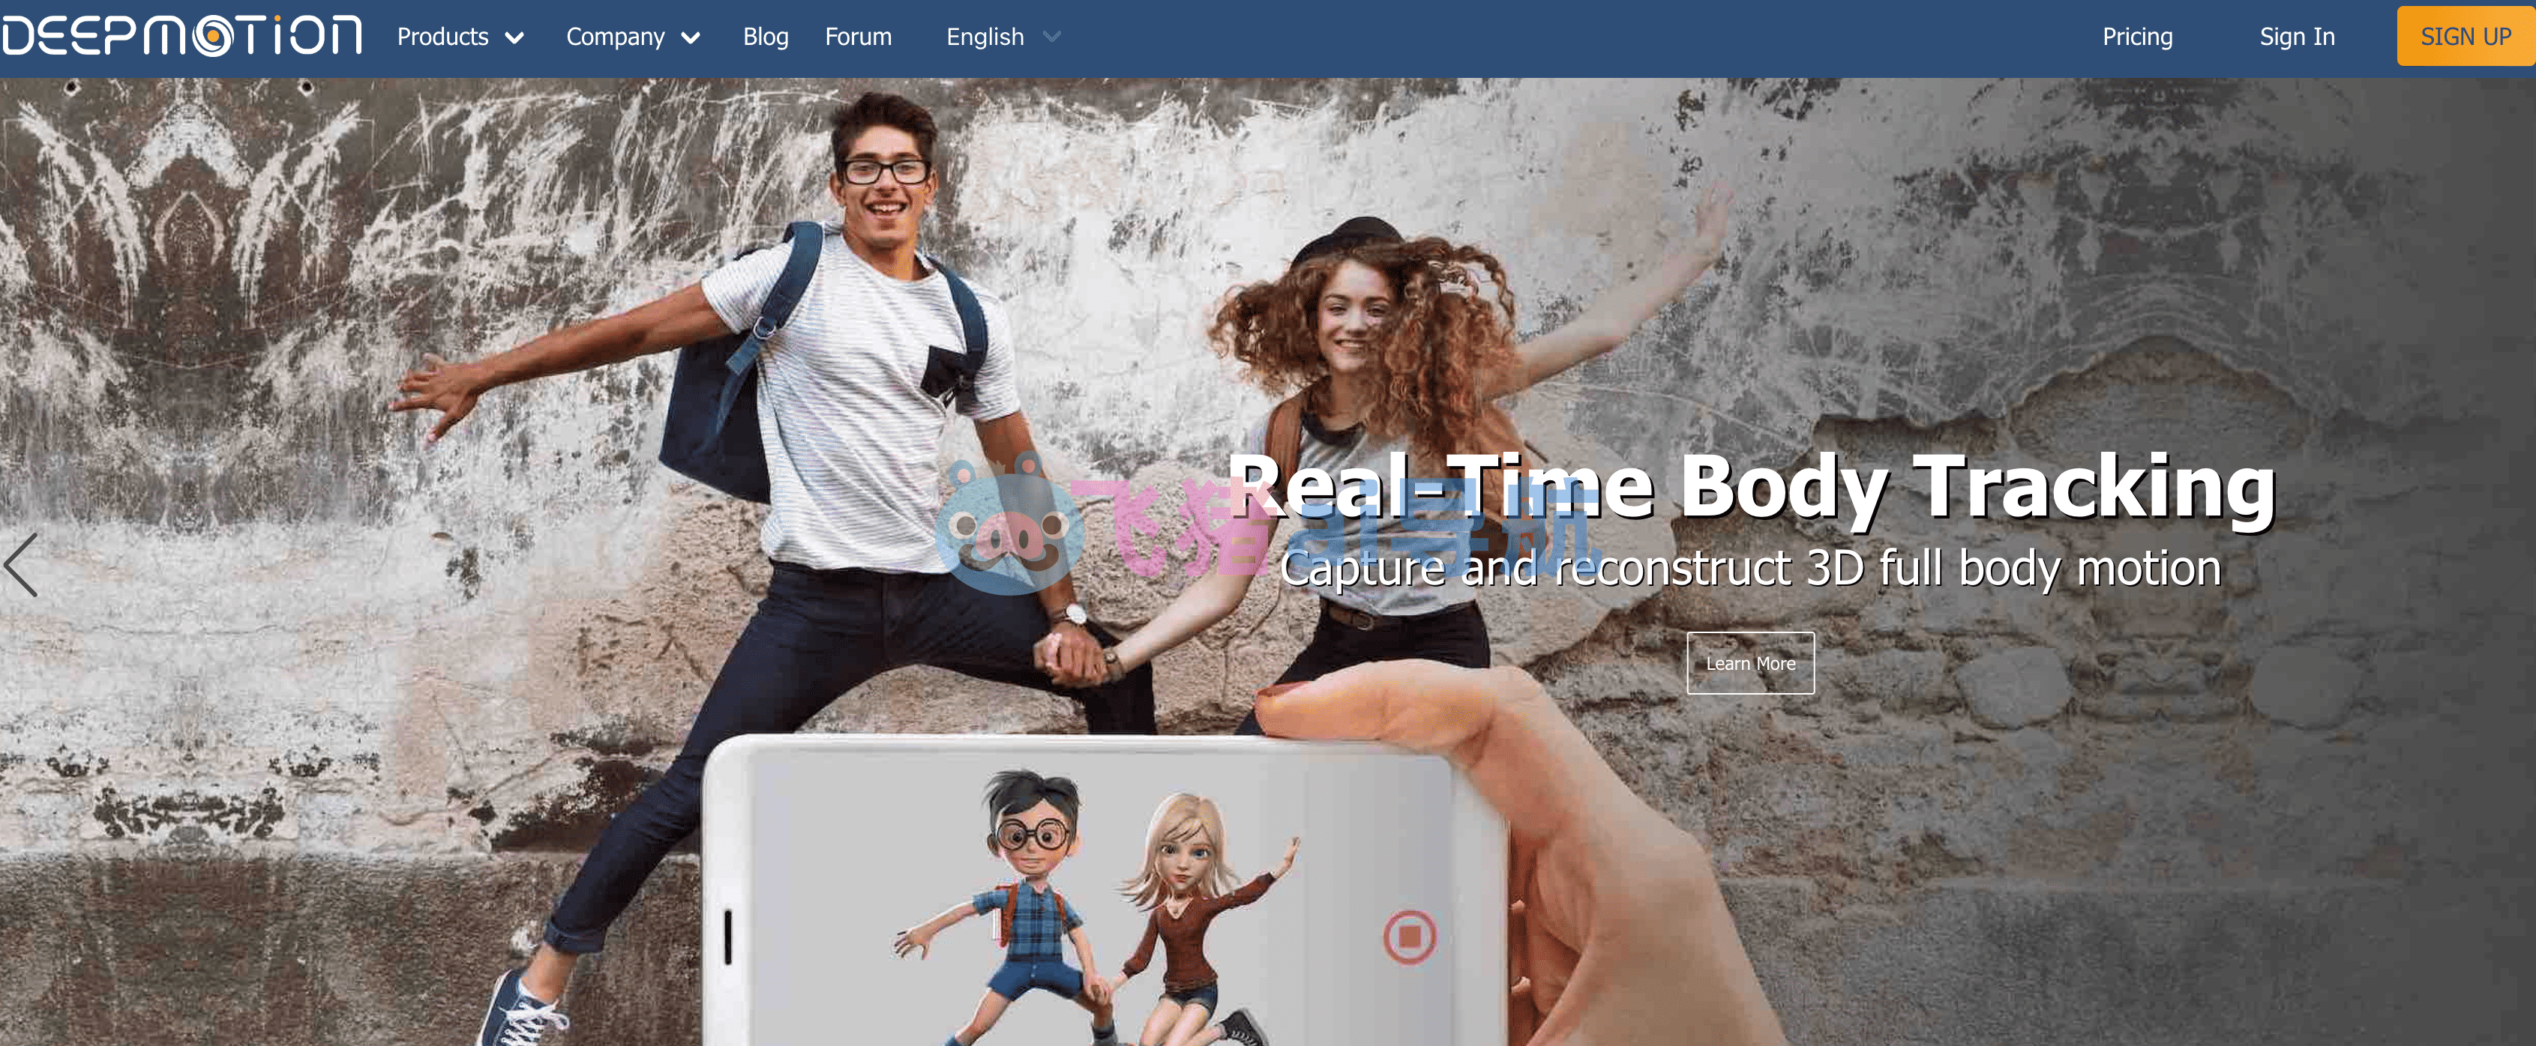Click the DeepMotion logo

pyautogui.click(x=182, y=37)
